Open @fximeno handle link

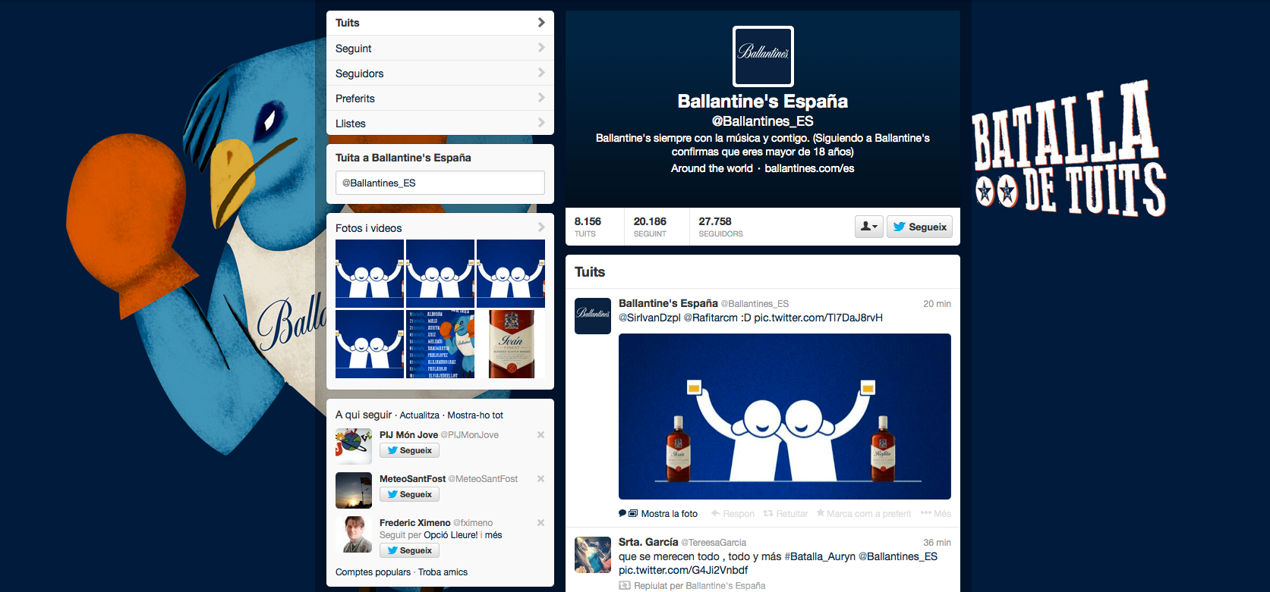473,523
